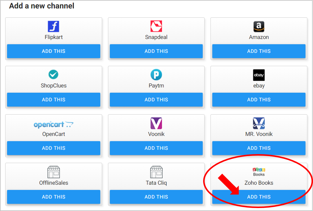Select the Snapdeal name label
This screenshot has width=313, height=211.
point(156,37)
